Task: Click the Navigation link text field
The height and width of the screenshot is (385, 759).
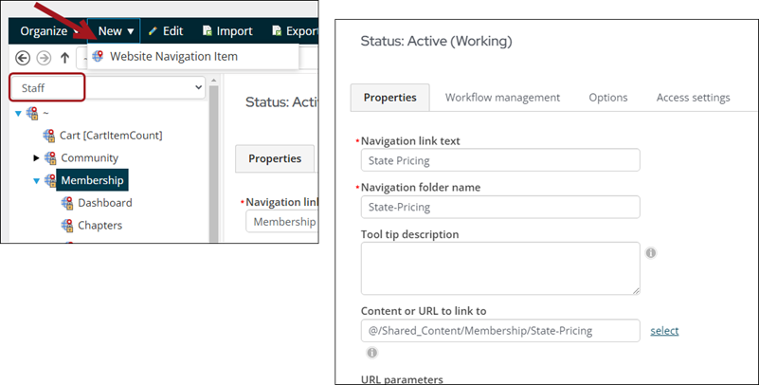Action: pyautogui.click(x=500, y=160)
